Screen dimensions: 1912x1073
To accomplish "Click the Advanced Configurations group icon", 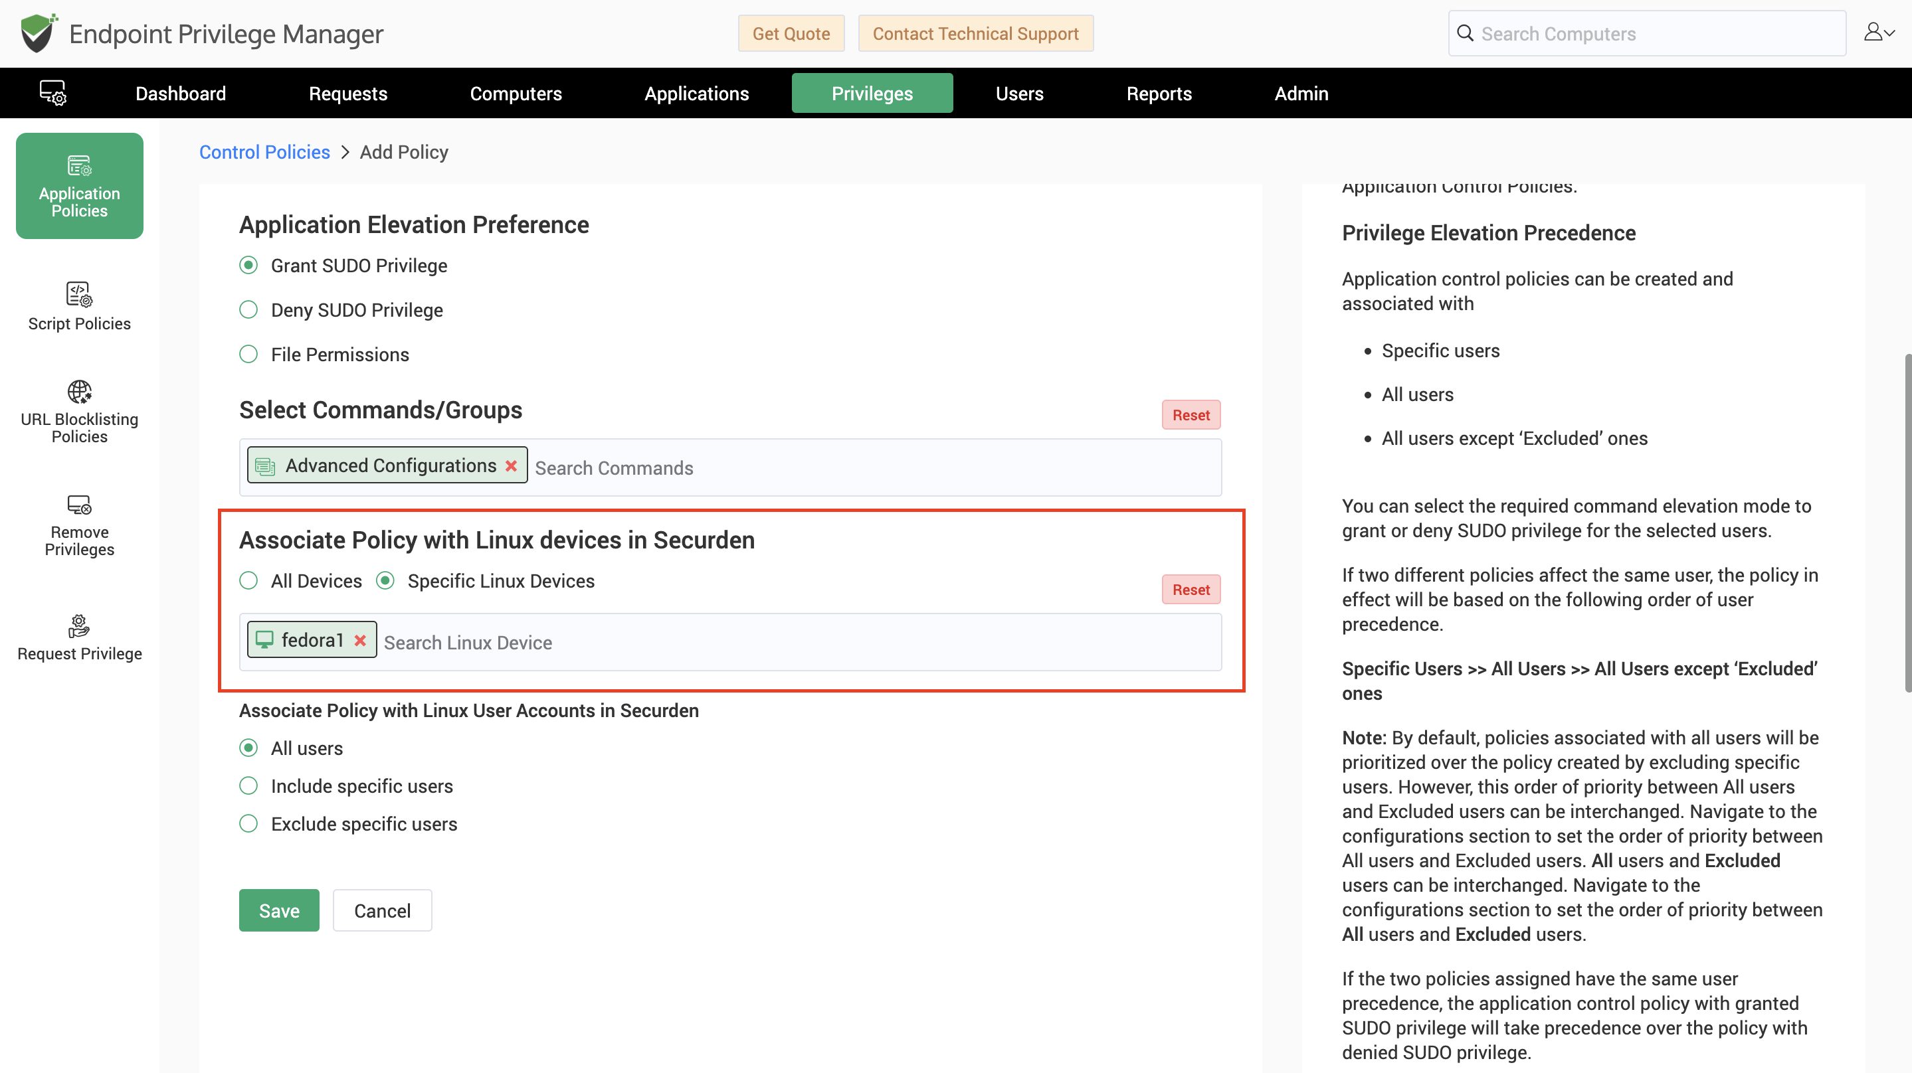I will click(x=265, y=466).
